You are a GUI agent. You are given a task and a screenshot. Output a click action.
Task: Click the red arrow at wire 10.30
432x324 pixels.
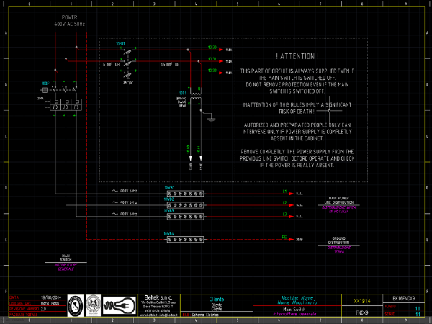point(221,50)
